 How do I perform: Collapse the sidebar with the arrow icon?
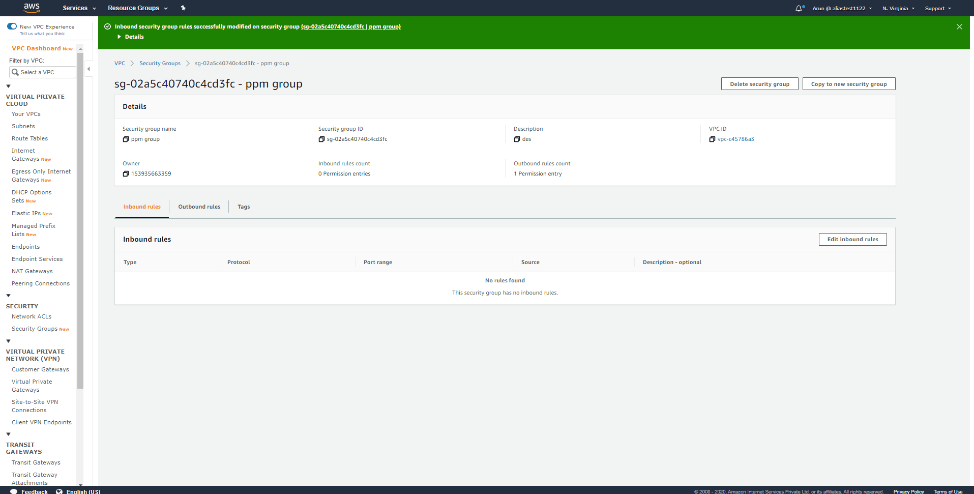tap(88, 68)
